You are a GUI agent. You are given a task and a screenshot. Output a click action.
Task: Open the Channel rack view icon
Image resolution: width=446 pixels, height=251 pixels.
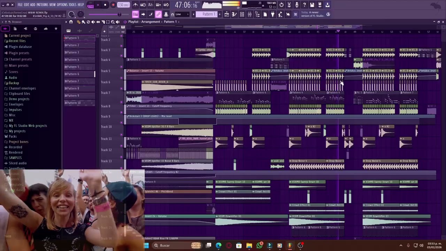(242, 14)
